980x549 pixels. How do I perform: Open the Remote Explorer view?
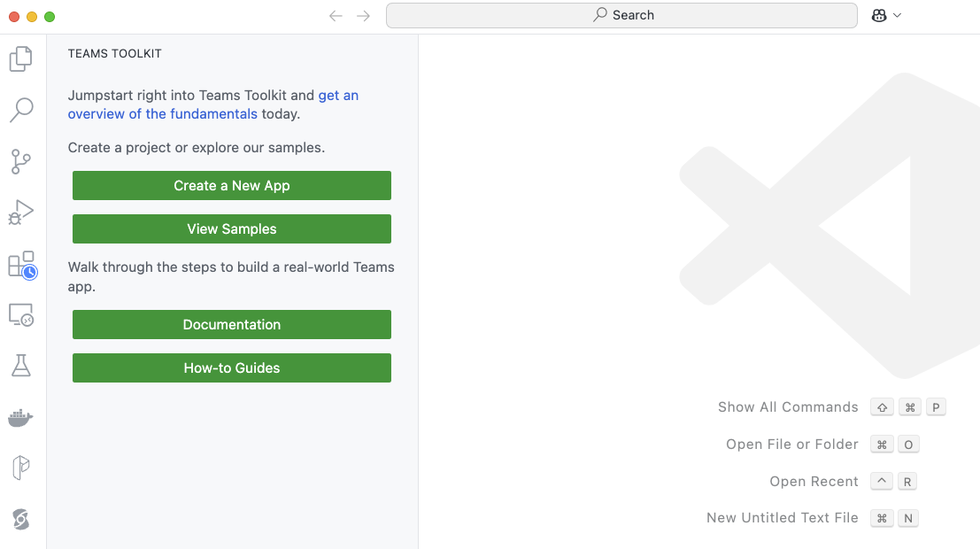(x=20, y=314)
